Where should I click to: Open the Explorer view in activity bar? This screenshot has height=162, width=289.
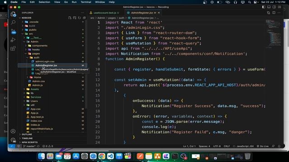(x=13, y=14)
